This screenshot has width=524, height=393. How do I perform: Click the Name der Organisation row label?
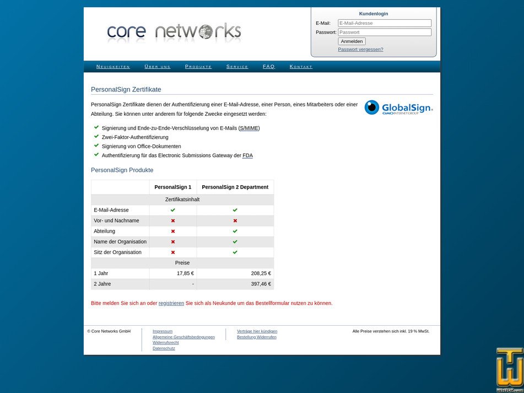click(x=120, y=241)
